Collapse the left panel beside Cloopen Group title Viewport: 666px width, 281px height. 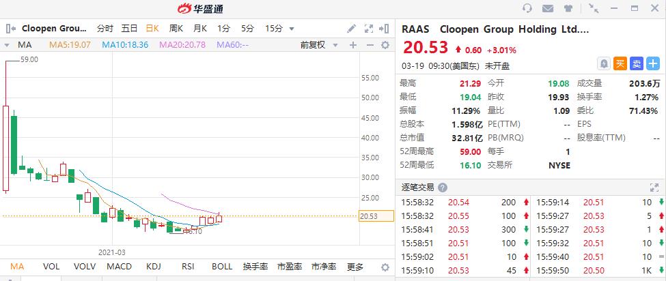tap(11, 29)
